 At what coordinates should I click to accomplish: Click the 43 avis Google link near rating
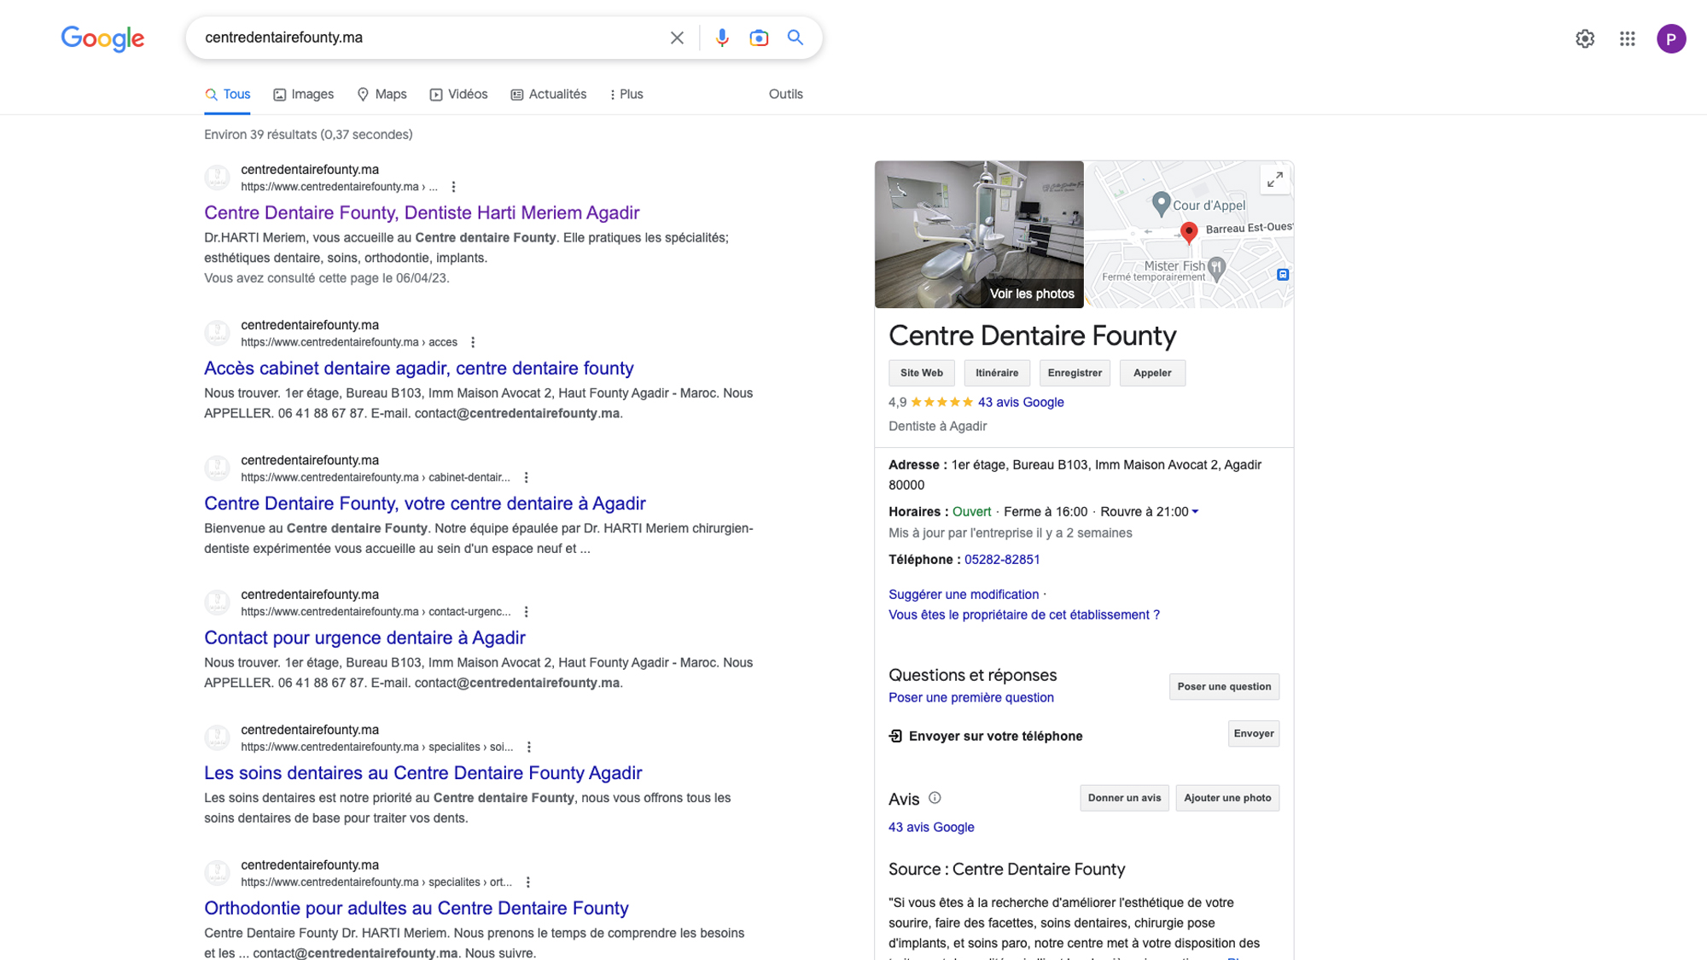(1021, 403)
